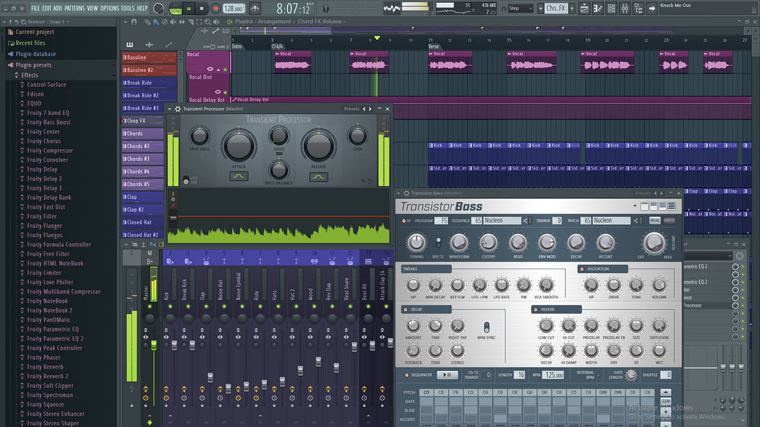Open the EDIT menu

point(46,8)
